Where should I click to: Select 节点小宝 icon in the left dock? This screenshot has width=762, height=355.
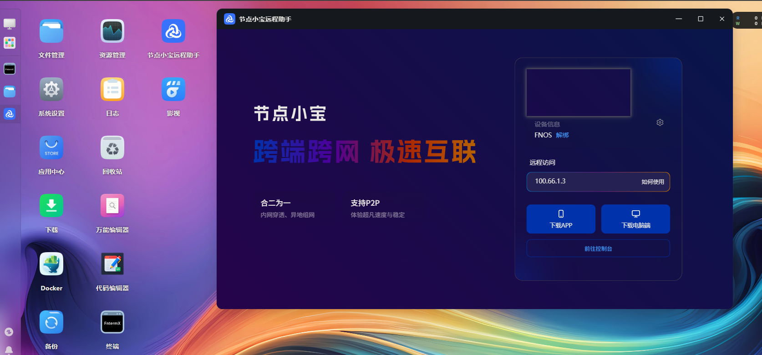[10, 114]
